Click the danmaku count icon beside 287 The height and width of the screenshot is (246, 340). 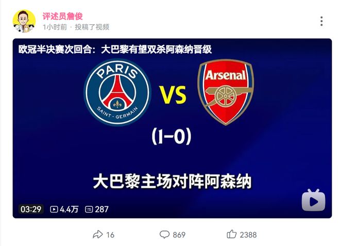coord(89,209)
